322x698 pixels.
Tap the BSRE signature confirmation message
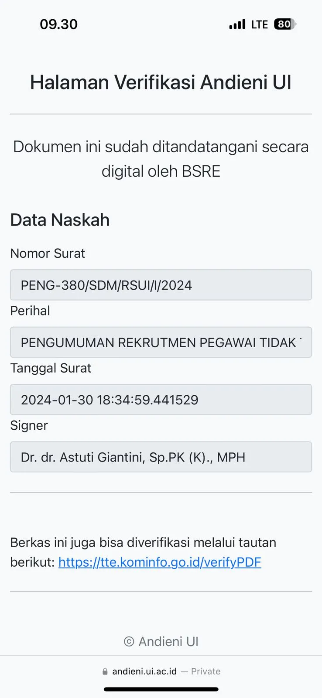tap(161, 158)
